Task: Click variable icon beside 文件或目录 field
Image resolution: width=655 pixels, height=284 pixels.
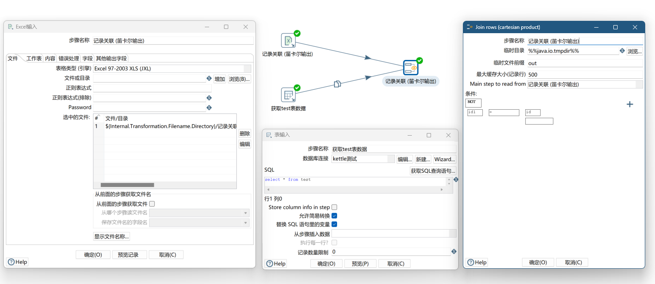Action: click(209, 79)
